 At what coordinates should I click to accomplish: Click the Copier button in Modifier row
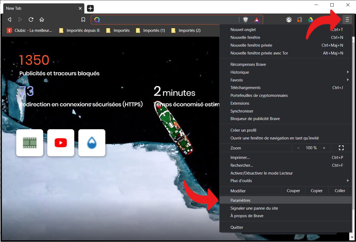317,191
